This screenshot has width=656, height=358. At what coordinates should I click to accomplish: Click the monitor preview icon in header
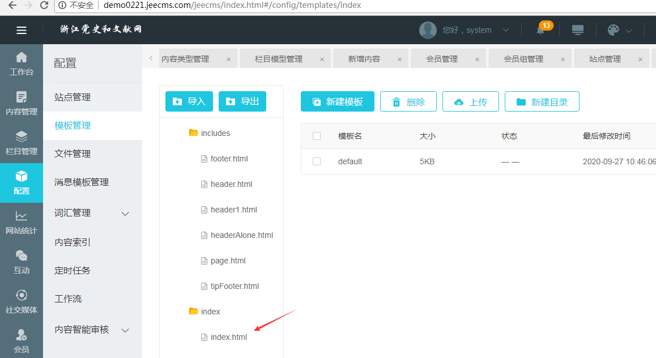coord(578,30)
